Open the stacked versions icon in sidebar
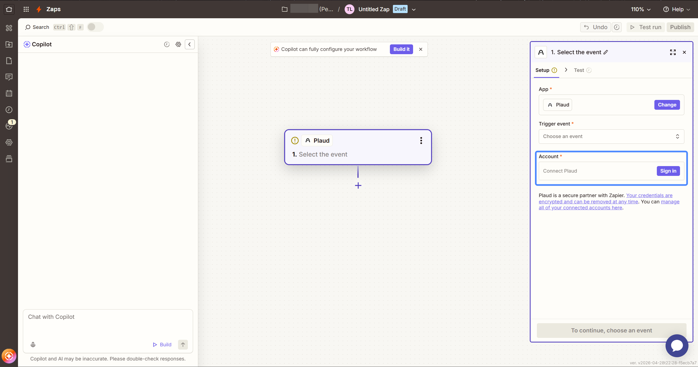 9,159
